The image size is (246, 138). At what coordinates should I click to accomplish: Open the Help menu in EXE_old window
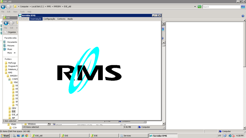coord(29,12)
